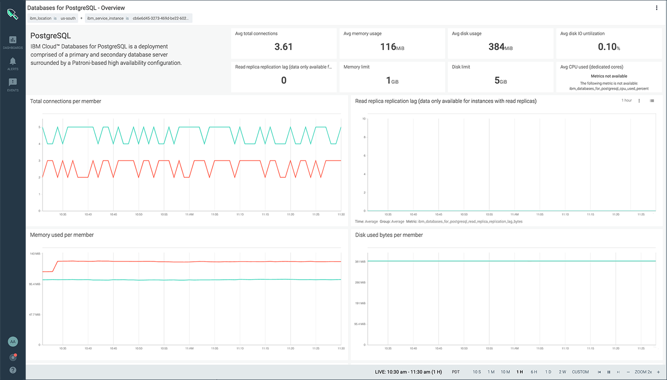
Task: Click the Avg disk usage 384 MiB panel
Action: [501, 43]
